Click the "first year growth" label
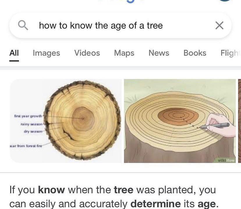 [x=28, y=116]
